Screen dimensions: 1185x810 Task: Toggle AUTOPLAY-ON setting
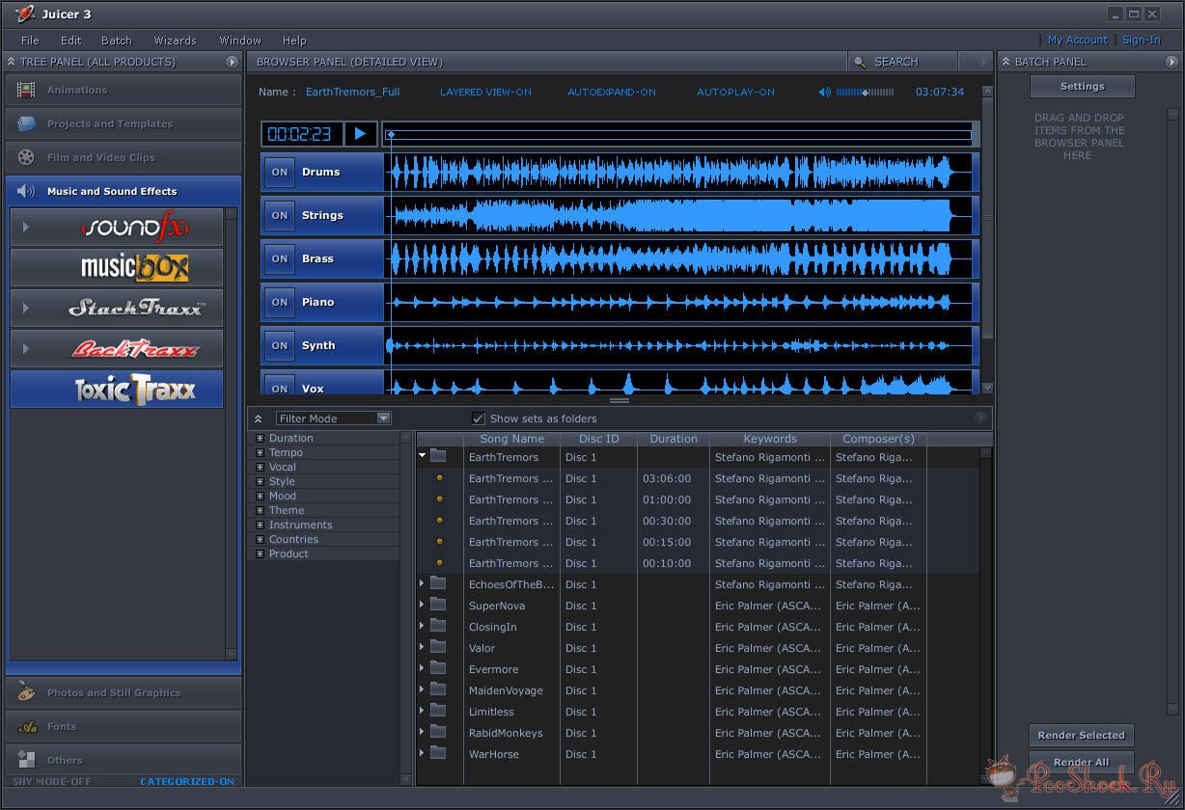736,93
